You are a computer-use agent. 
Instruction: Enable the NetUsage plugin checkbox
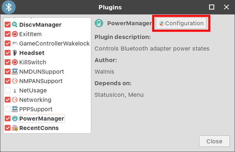7,90
